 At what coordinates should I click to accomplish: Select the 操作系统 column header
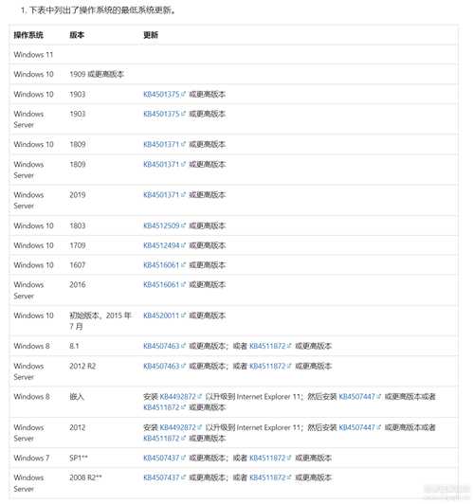click(x=28, y=35)
